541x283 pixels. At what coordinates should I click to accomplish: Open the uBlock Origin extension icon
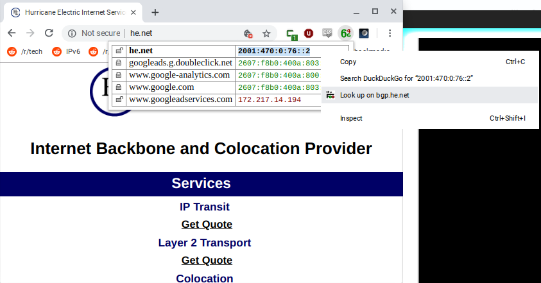[x=309, y=33]
